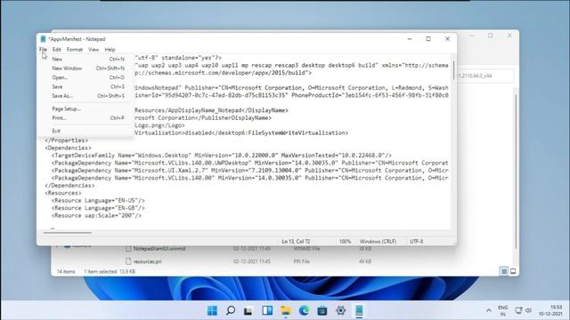Open the Windows Start menu
Image resolution: width=570 pixels, height=320 pixels.
212,310
